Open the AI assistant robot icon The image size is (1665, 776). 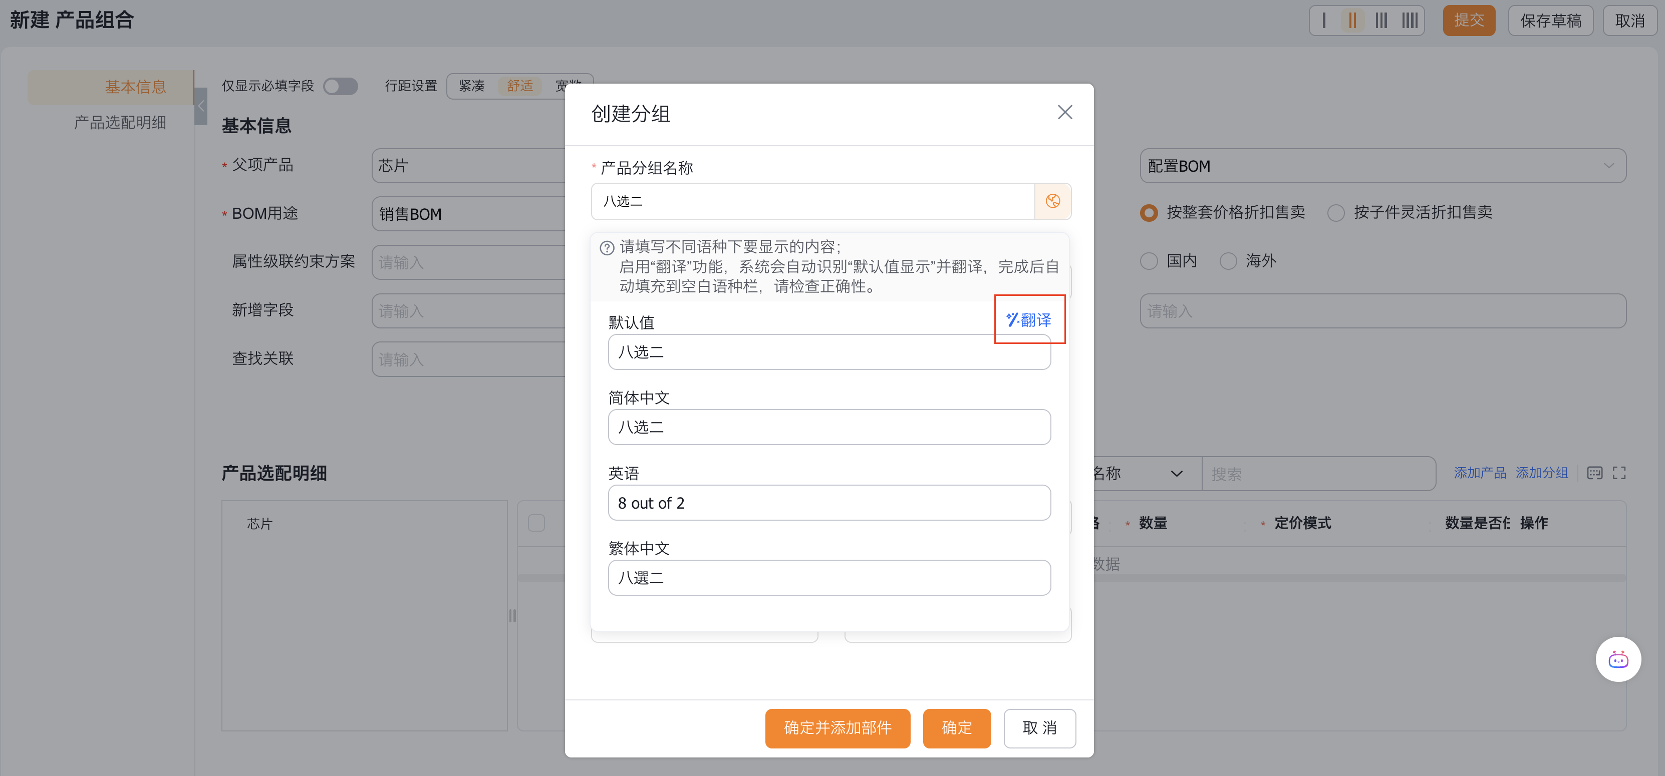[1618, 659]
